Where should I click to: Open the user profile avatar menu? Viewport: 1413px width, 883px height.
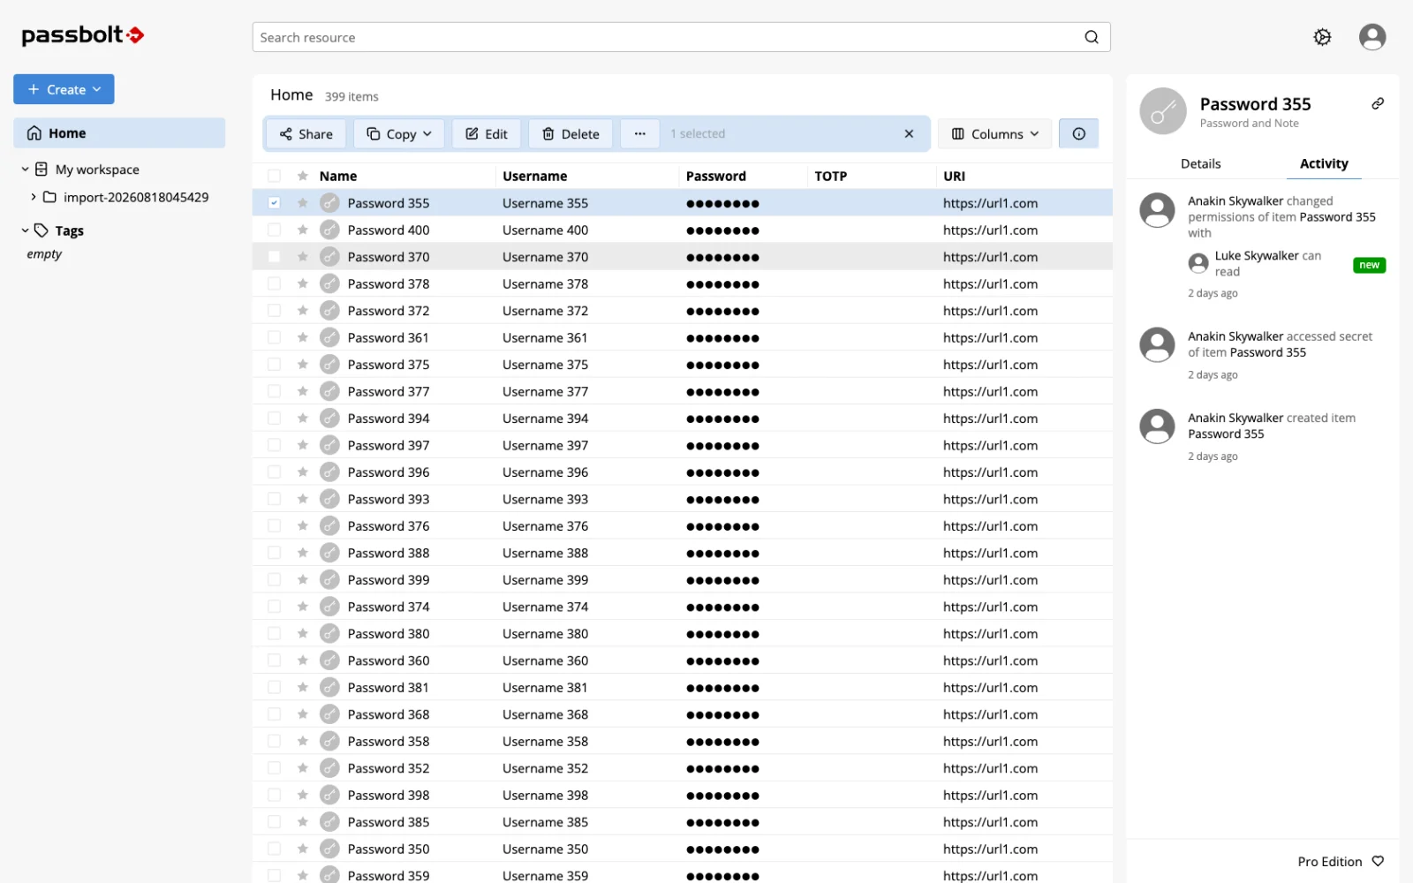click(x=1372, y=37)
